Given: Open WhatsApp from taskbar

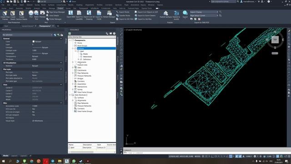Looking at the screenshot, I should pos(74,161).
